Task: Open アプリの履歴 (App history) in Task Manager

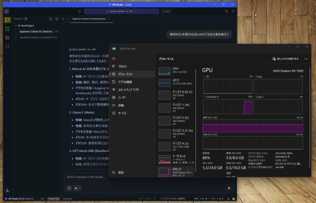Action: click(x=132, y=82)
